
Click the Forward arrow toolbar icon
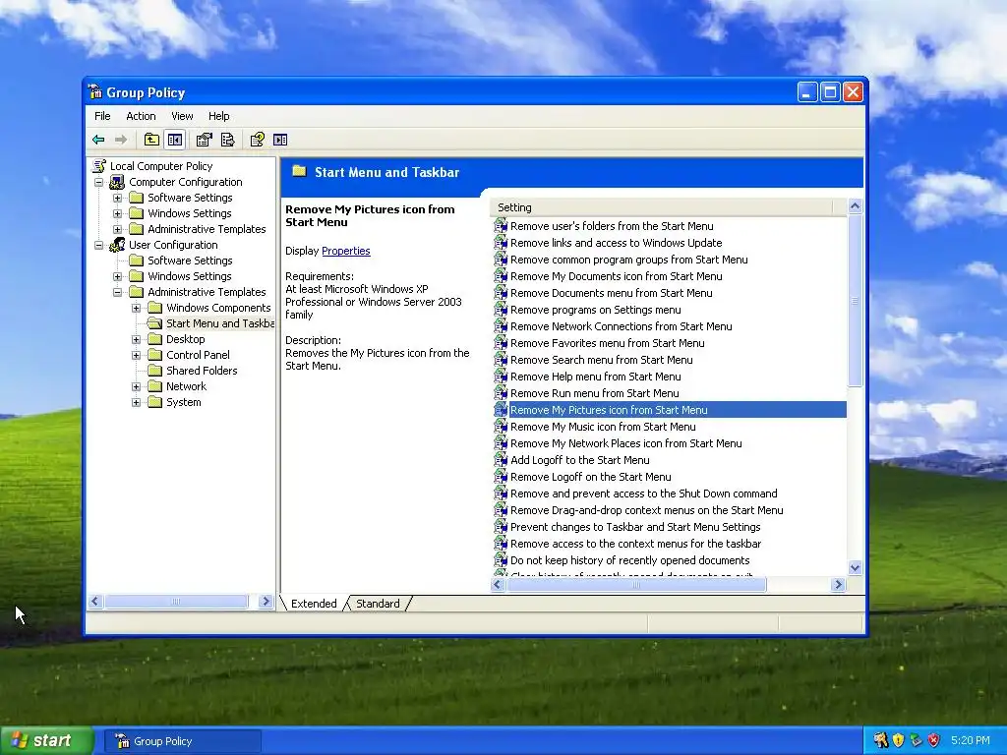(121, 140)
